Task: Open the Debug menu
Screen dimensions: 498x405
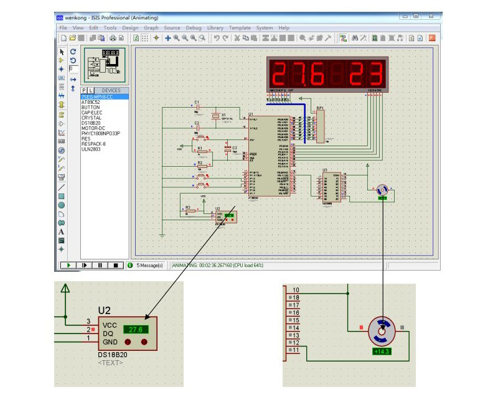Action: 194,28
